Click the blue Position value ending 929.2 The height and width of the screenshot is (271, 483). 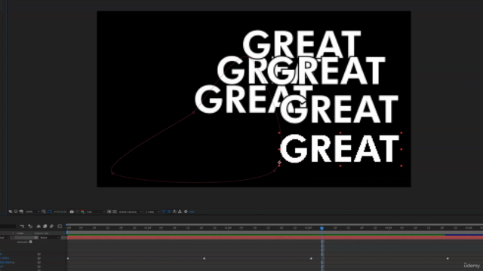click(x=5, y=258)
